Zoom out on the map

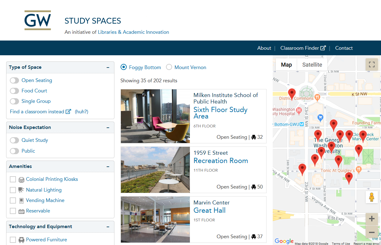pos(372,232)
